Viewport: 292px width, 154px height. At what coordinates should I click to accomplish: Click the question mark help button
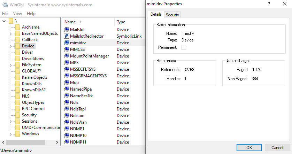click(269, 4)
